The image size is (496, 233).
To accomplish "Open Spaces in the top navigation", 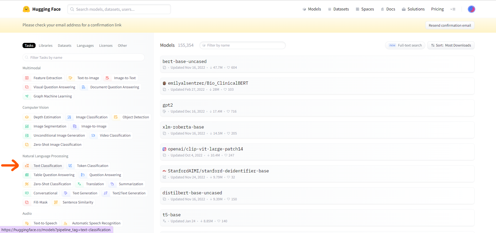I will pos(365,9).
